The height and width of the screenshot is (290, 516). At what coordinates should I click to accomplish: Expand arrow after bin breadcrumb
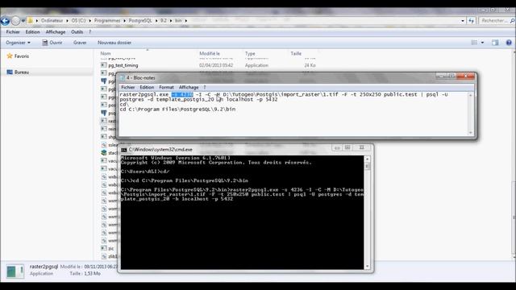coord(186,20)
